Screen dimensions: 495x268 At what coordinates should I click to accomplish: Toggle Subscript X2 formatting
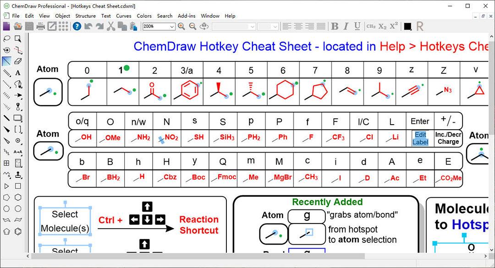[382, 27]
